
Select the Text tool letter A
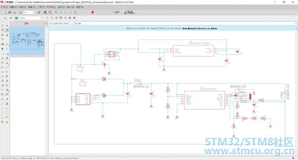tap(7, 104)
